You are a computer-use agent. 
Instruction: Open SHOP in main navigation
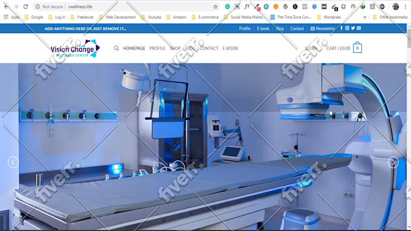tap(175, 48)
